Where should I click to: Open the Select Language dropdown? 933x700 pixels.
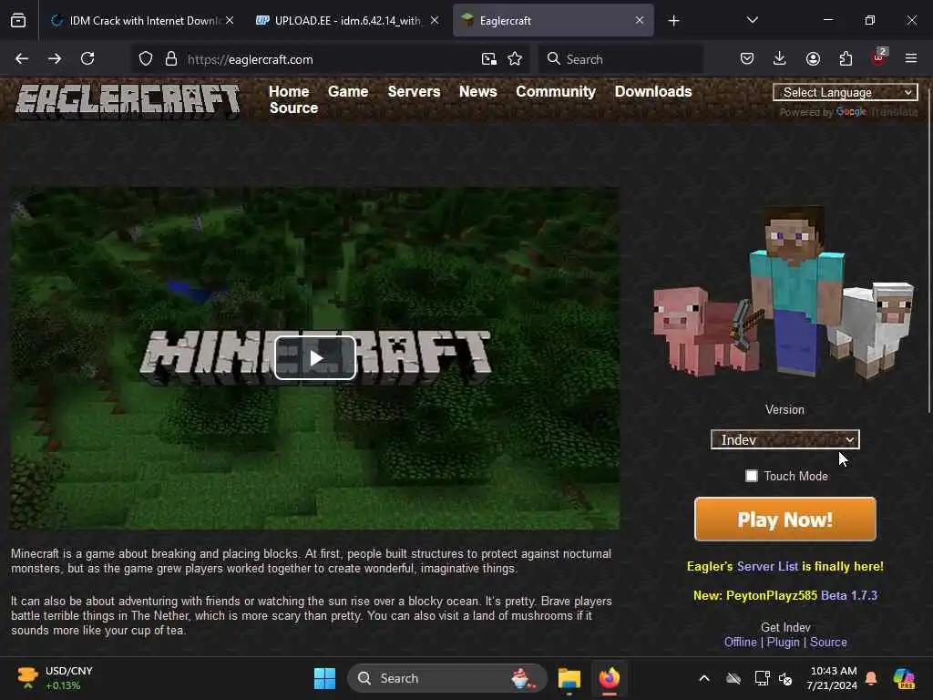[845, 92]
